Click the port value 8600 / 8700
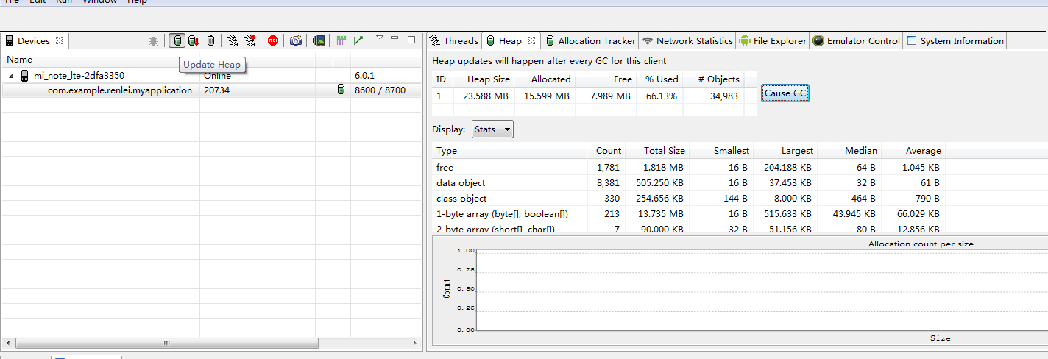This screenshot has height=359, width=1048. [380, 90]
